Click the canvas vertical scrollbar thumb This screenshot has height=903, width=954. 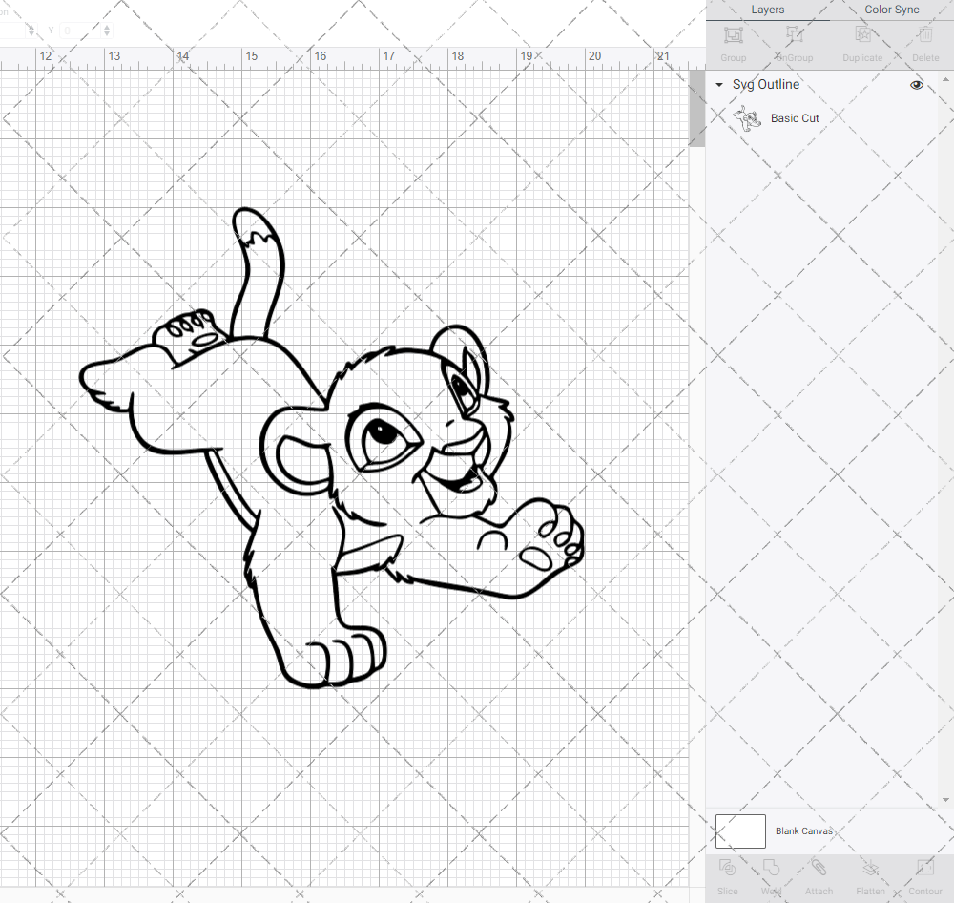click(x=696, y=109)
